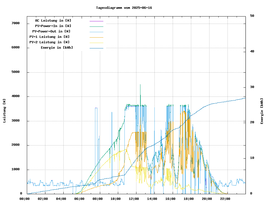
Task: Click the 50 energy axis tick label
Action: coord(252,16)
